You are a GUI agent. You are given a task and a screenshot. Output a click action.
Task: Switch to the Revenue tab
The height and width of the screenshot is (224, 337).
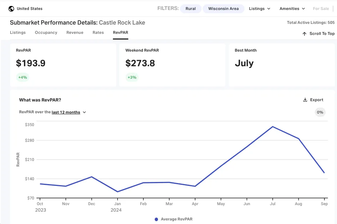pos(75,32)
